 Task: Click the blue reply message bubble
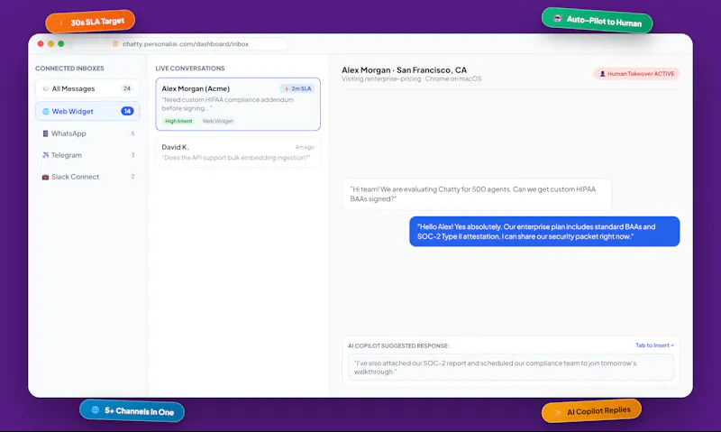[x=544, y=232]
